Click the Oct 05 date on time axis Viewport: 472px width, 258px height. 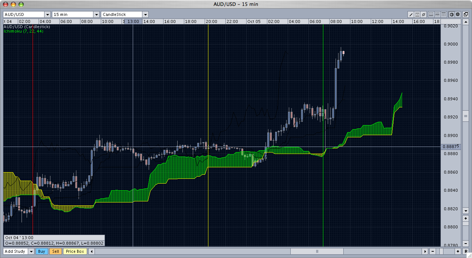point(254,21)
